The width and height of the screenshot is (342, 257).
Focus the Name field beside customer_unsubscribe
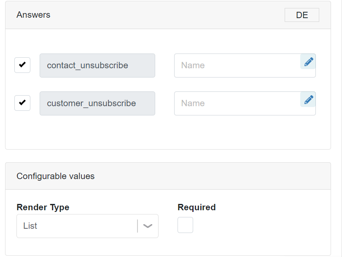pos(237,103)
